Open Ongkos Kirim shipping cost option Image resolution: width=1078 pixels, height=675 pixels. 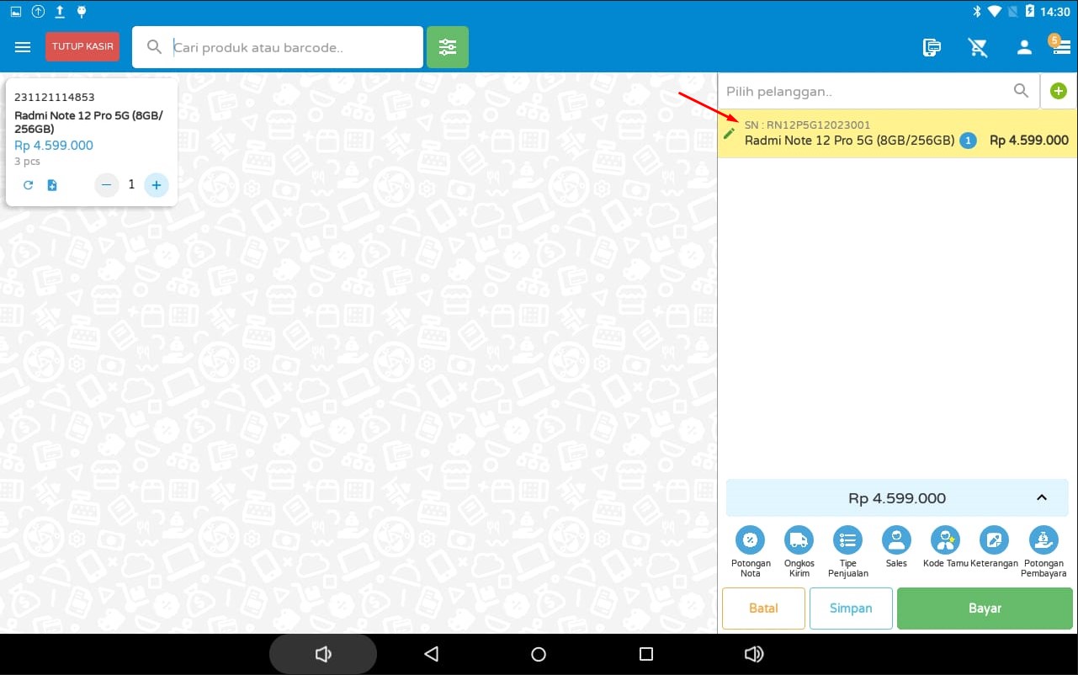click(799, 551)
